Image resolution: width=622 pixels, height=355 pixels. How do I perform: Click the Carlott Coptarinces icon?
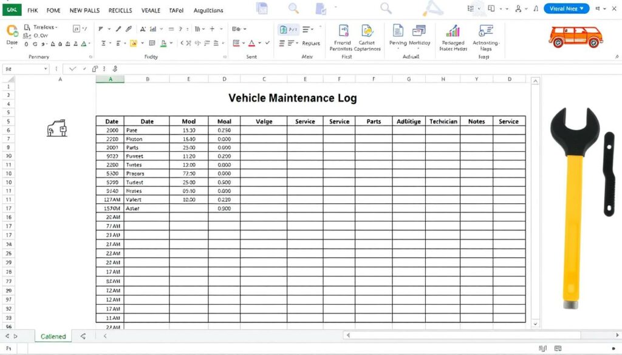367,31
